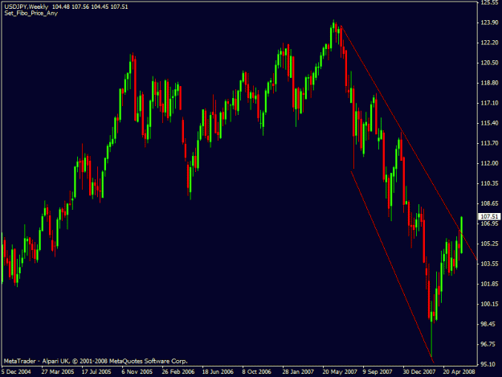Click the 20 May 2007 date label
This screenshot has height=377, width=502.
tap(340, 372)
